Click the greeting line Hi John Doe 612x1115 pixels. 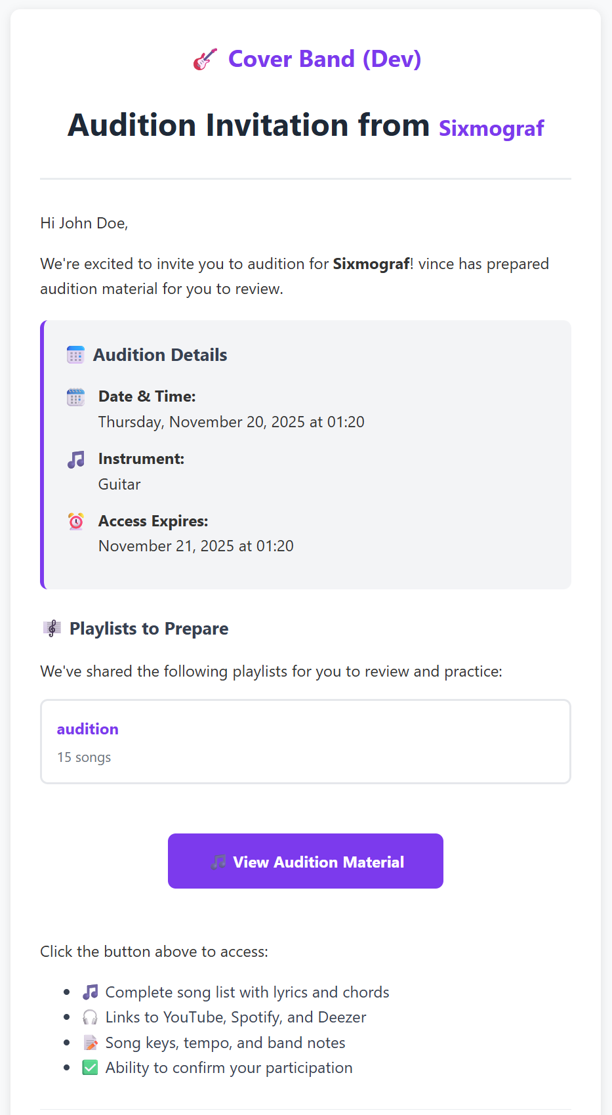pyautogui.click(x=84, y=223)
